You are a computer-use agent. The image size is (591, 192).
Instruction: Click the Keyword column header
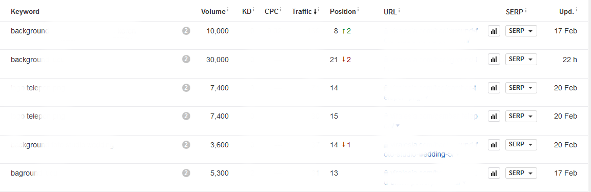point(25,11)
